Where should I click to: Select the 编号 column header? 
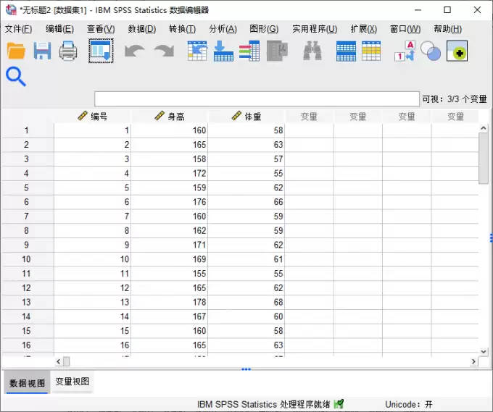(x=93, y=117)
